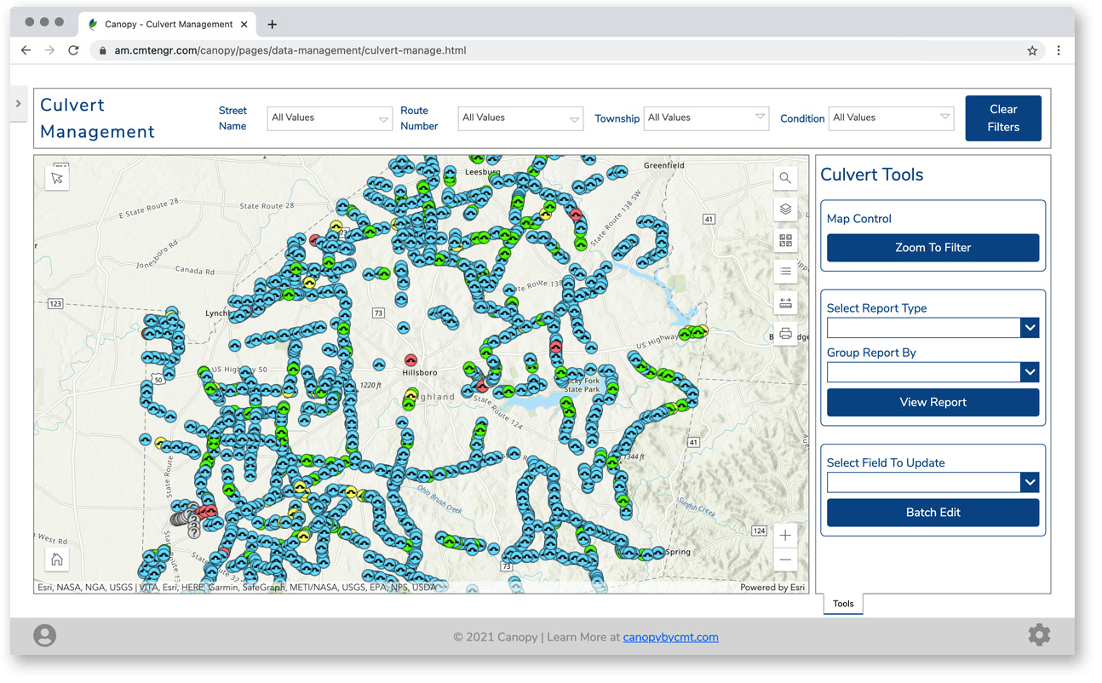Click the browser address bar URL

tap(290, 50)
